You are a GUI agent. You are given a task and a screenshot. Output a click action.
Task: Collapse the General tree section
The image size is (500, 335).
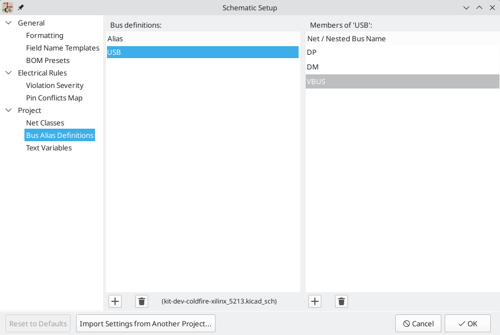point(8,23)
